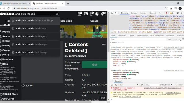Toggle console sidebar icon
This screenshot has width=184, height=103.
coord(112,85)
